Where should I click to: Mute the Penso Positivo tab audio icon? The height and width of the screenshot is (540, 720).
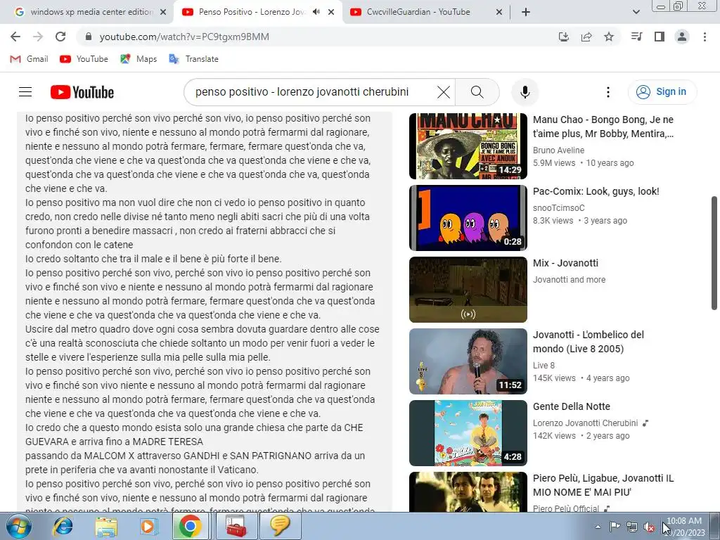coord(316,12)
